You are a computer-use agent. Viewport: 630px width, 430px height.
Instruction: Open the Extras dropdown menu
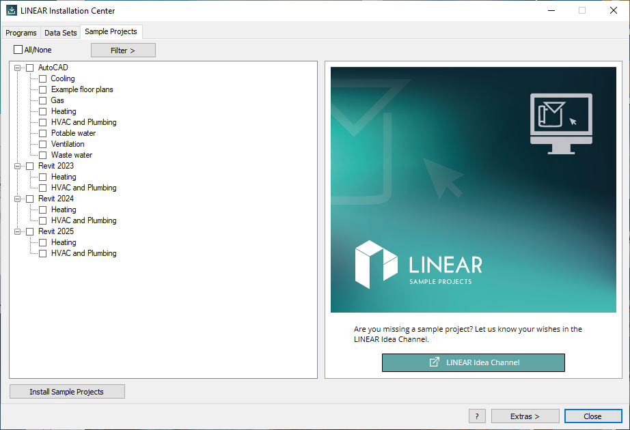[525, 416]
